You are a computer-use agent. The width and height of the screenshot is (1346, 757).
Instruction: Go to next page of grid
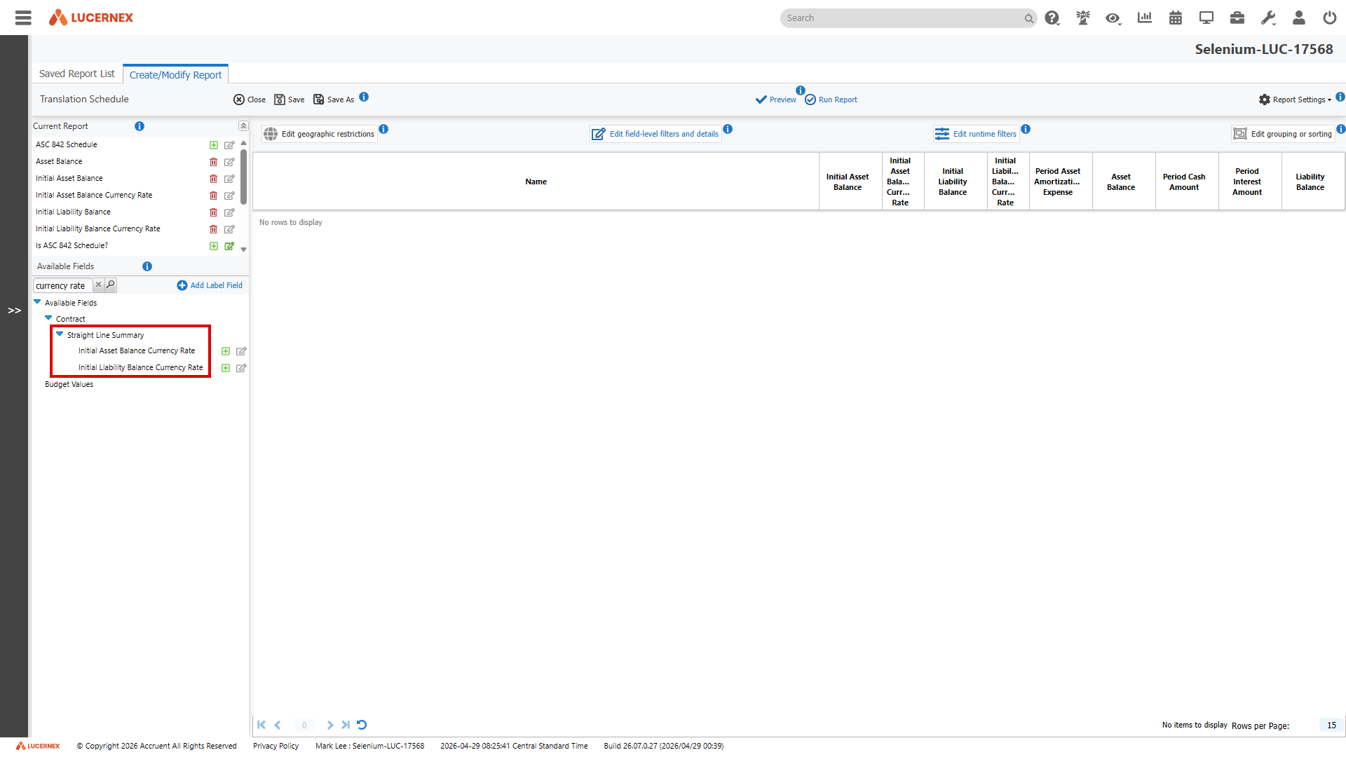329,725
